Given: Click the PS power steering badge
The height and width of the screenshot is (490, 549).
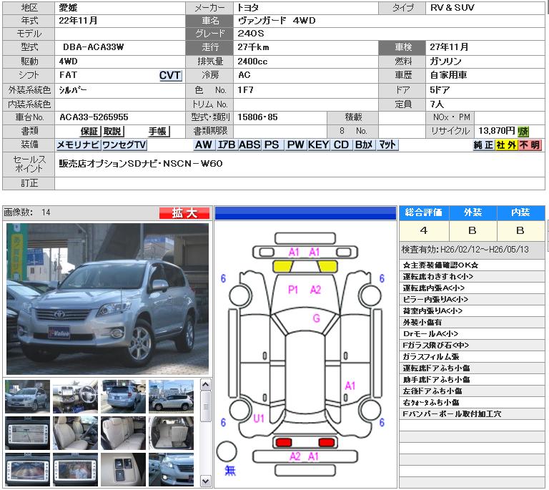Looking at the screenshot, I should 272,145.
